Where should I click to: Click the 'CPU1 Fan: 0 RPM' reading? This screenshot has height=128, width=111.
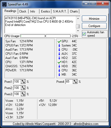(17, 54)
